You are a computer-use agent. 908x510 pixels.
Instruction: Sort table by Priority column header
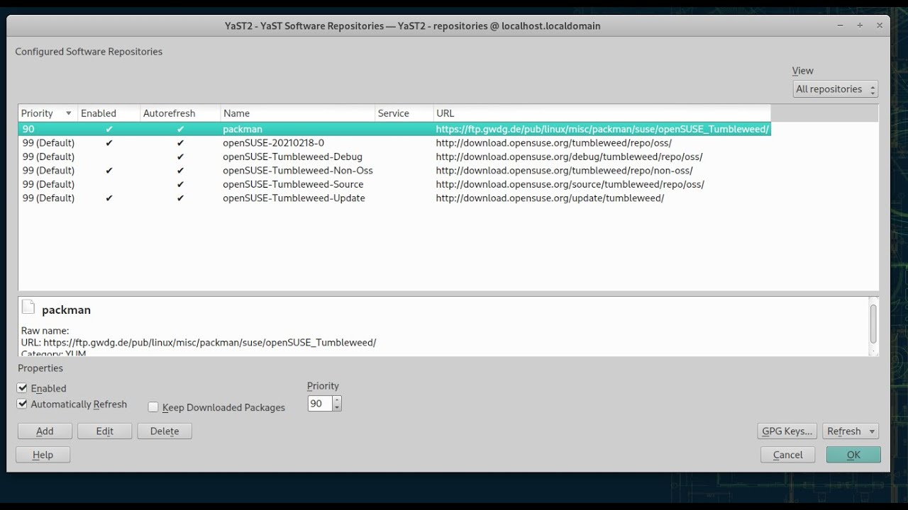click(48, 113)
